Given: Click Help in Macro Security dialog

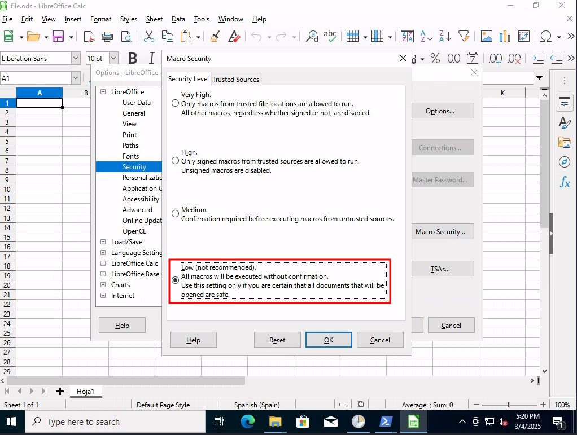Looking at the screenshot, I should (193, 340).
